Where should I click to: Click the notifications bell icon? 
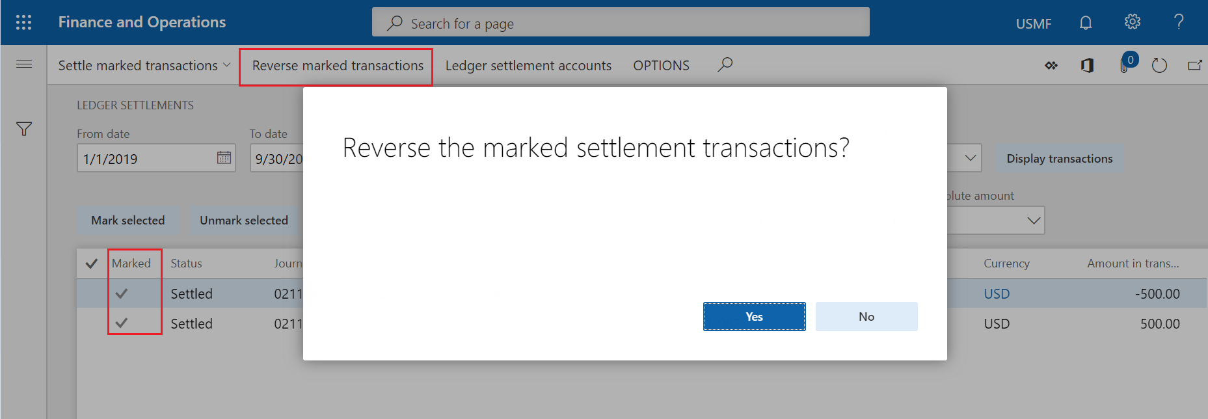1085,23
